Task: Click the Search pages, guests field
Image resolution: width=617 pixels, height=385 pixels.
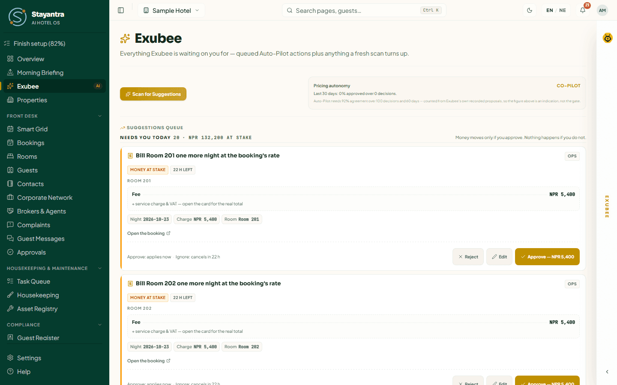Action: [364, 10]
